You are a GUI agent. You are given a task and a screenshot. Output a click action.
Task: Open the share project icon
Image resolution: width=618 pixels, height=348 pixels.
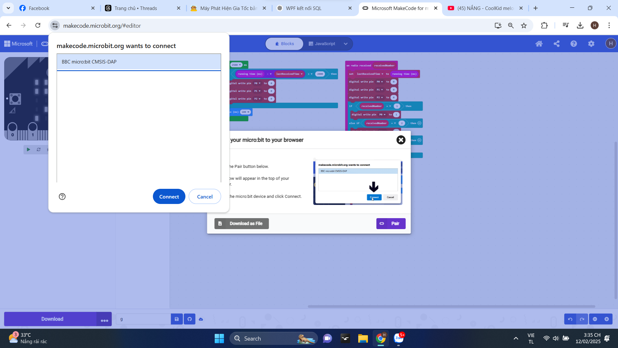(x=557, y=44)
